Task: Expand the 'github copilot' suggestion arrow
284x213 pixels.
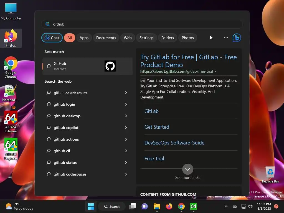Action: click(x=126, y=128)
